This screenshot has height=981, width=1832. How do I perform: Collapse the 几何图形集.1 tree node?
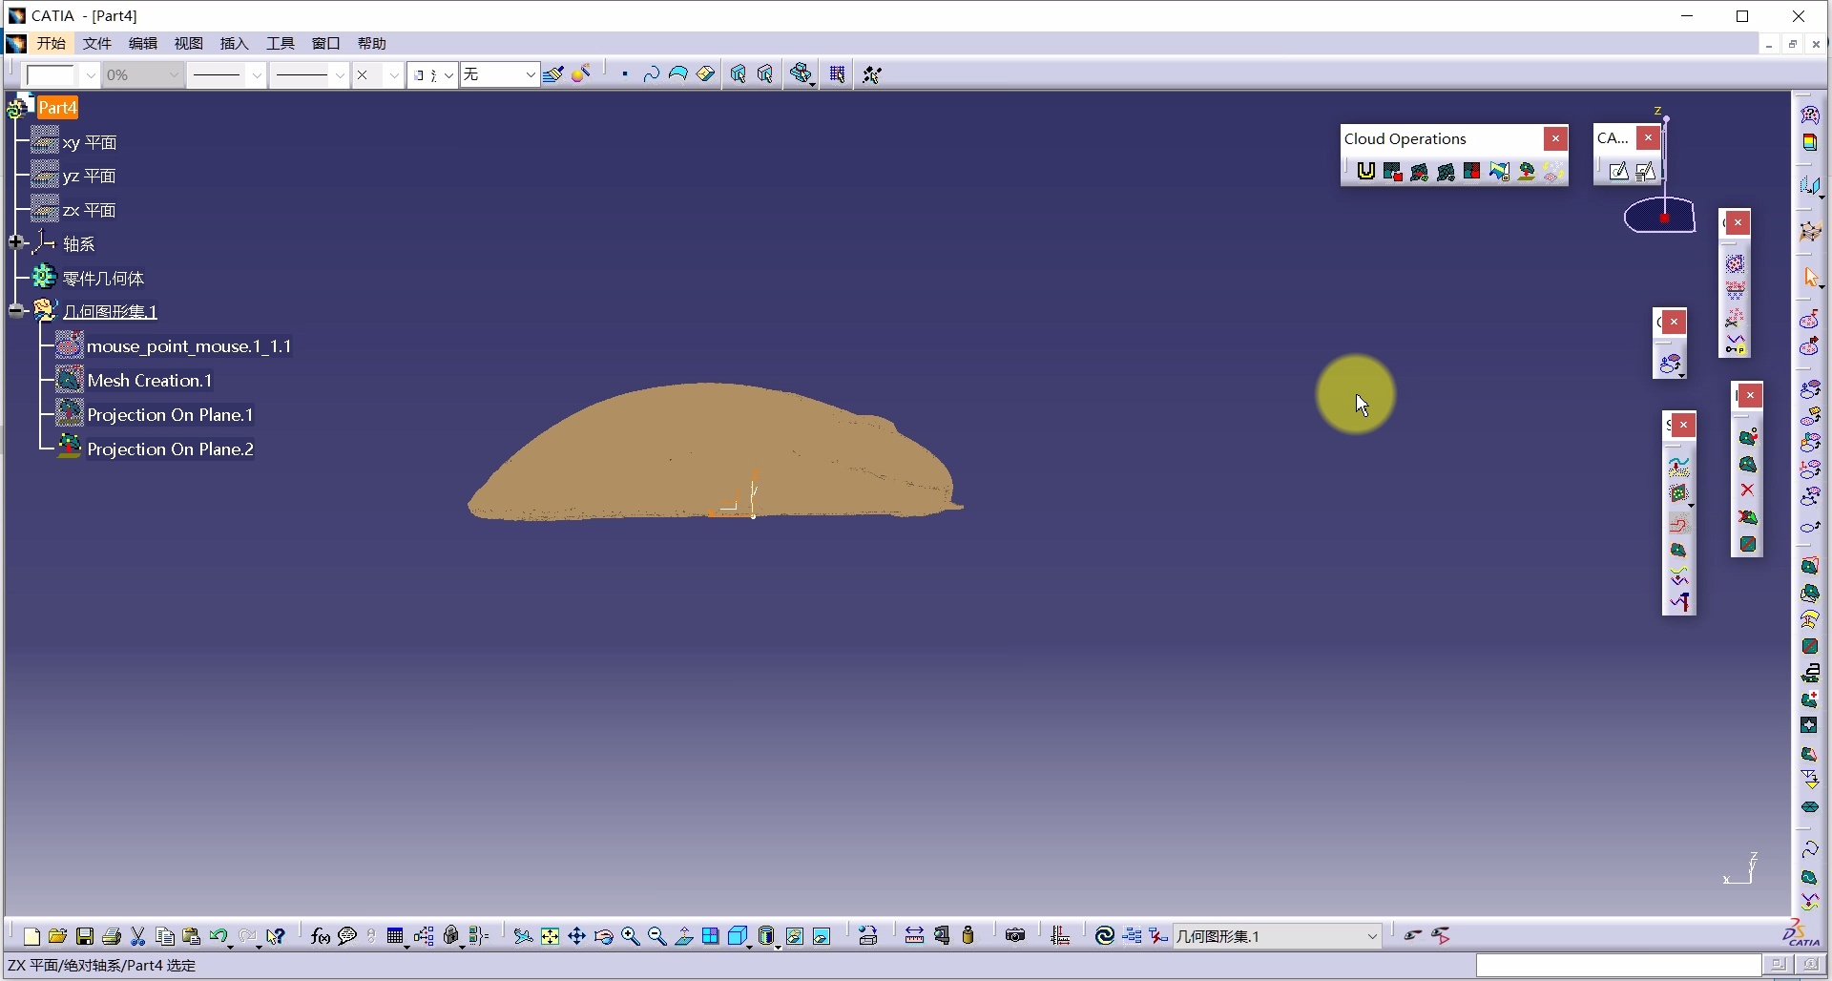tap(16, 311)
